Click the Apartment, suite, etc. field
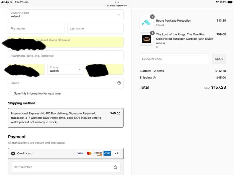 66,56
